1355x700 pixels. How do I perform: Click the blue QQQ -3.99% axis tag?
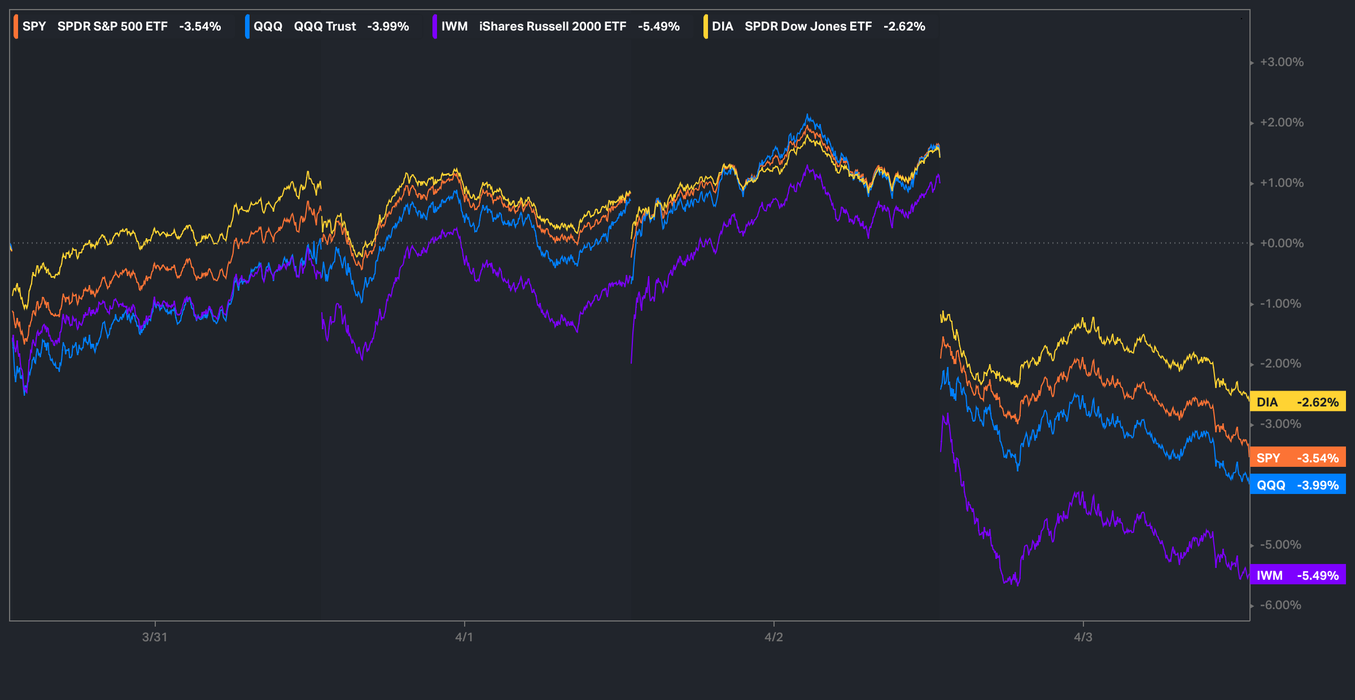[x=1297, y=485]
